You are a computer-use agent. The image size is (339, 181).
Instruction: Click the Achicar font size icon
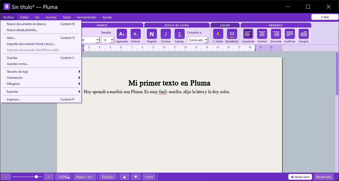click(136, 34)
